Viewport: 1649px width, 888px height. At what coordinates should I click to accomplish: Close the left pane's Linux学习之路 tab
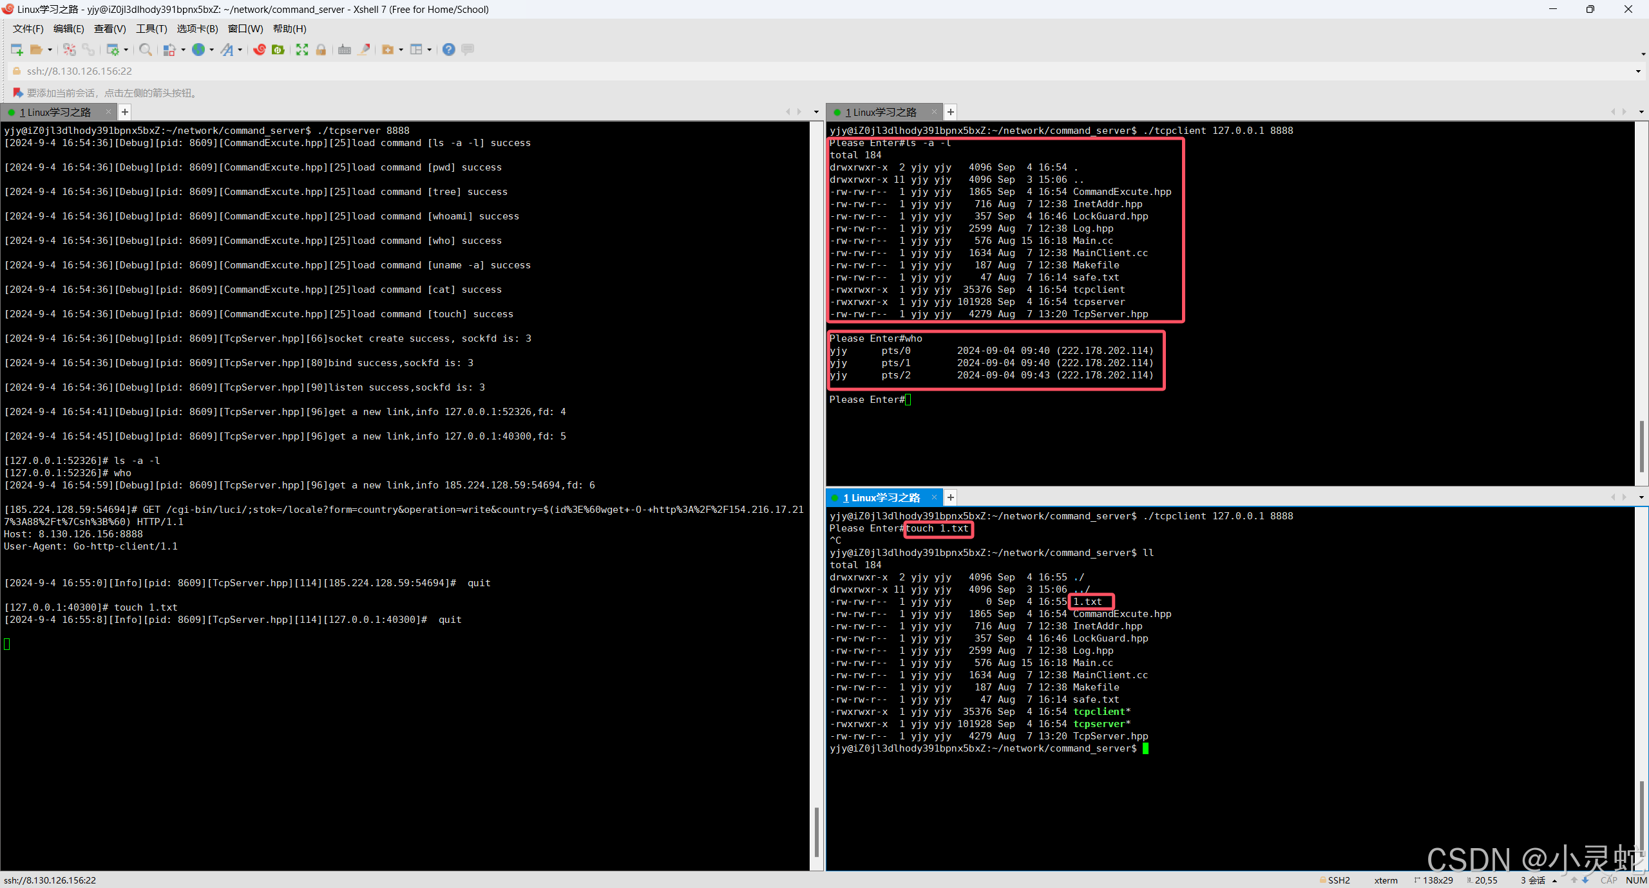click(108, 112)
